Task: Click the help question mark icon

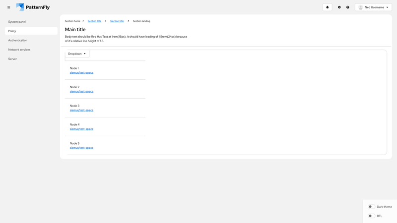Action: click(x=348, y=7)
